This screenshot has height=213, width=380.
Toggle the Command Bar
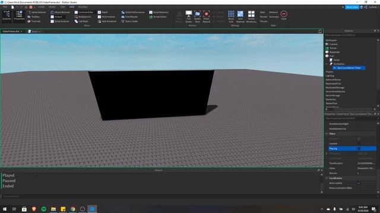point(84,12)
